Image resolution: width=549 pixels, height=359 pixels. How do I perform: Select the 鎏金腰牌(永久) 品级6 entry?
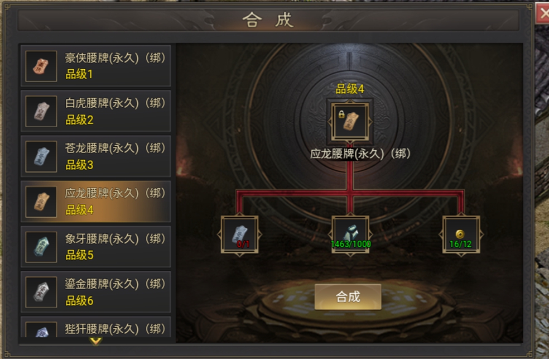tap(95, 292)
